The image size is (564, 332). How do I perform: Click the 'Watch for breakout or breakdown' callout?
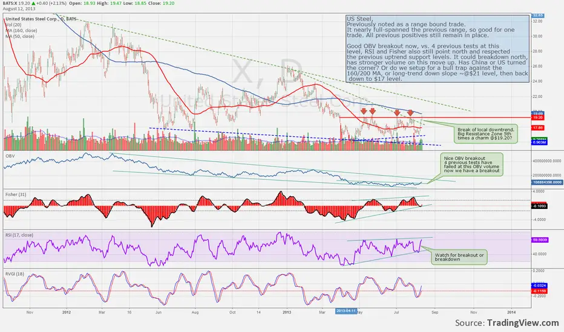click(x=459, y=257)
